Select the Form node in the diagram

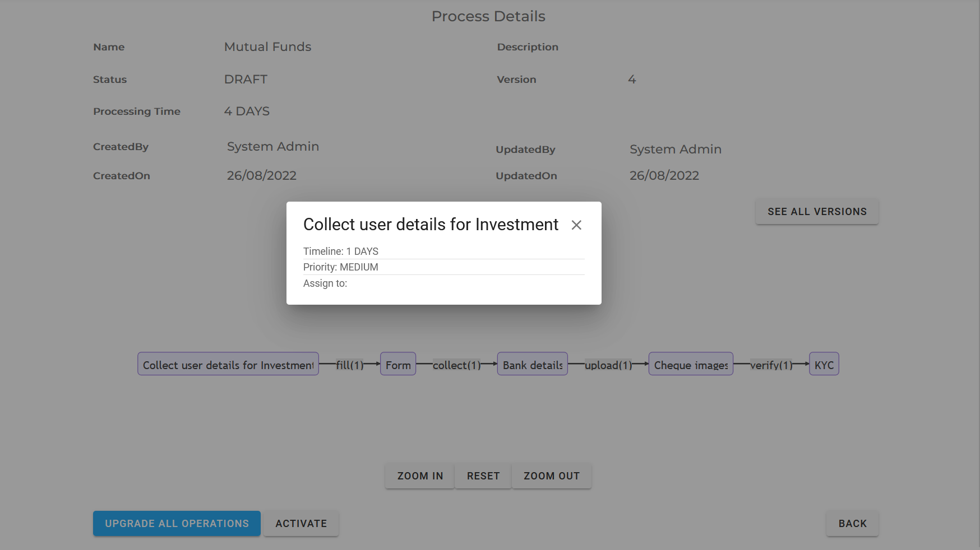coord(398,365)
